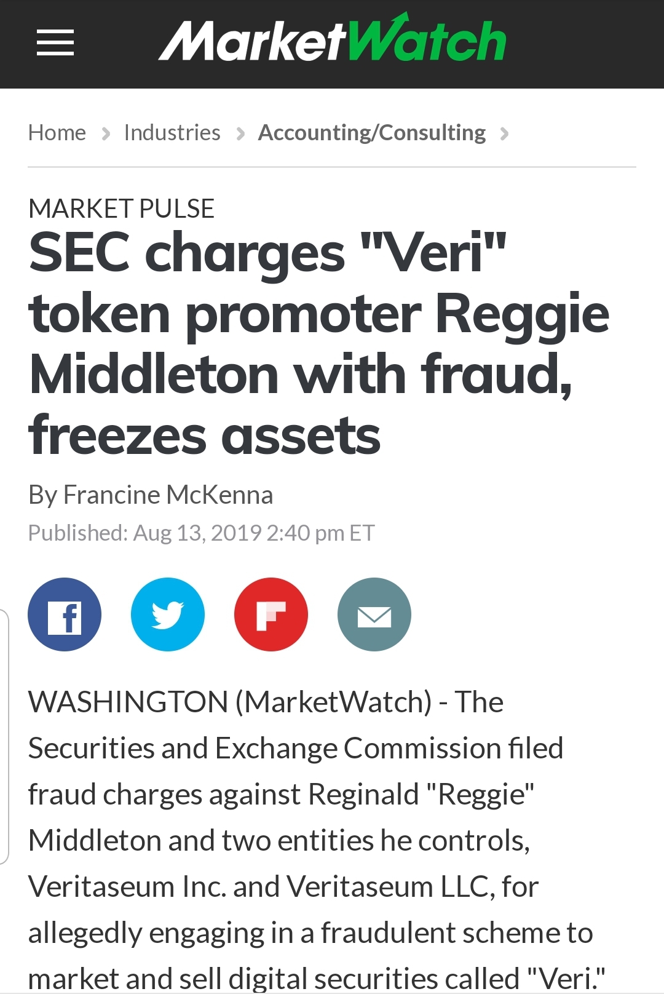The height and width of the screenshot is (994, 664).
Task: Click the Market Pulse section label
Action: [122, 209]
